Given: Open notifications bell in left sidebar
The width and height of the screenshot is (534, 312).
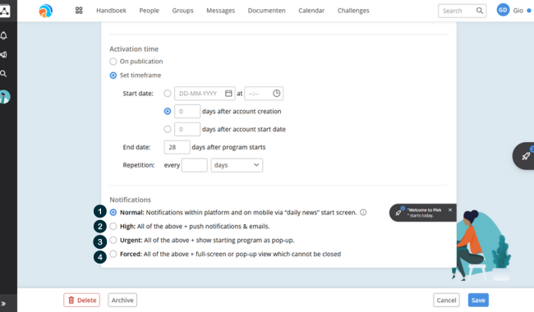Looking at the screenshot, I should point(4,35).
